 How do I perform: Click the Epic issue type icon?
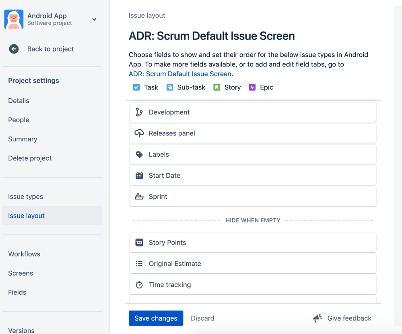click(x=252, y=87)
